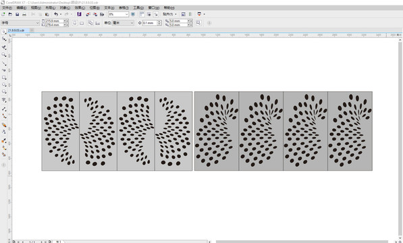Viewport: 403px width, 243px height.
Task: Toggle Treat as Filled button
Action: [198, 23]
